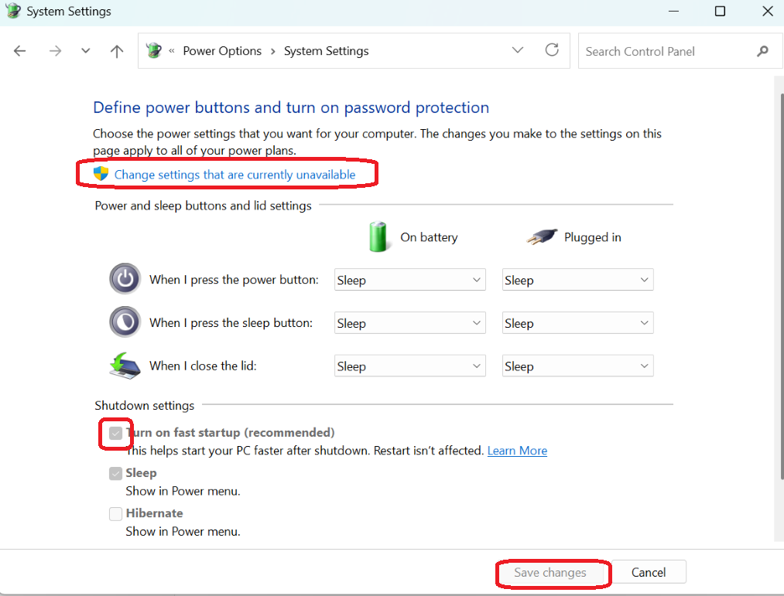The width and height of the screenshot is (784, 596).
Task: Open the Learn More link
Action: point(517,451)
